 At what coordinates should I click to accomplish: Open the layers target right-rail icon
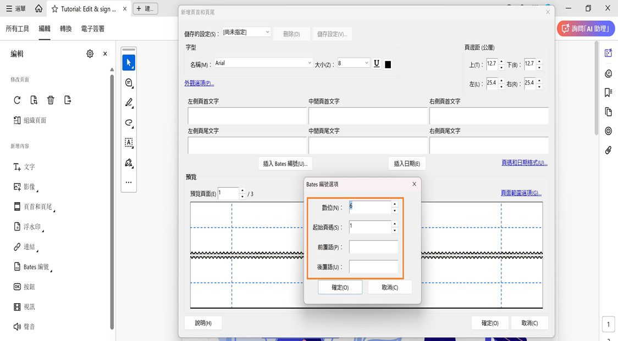point(608,131)
